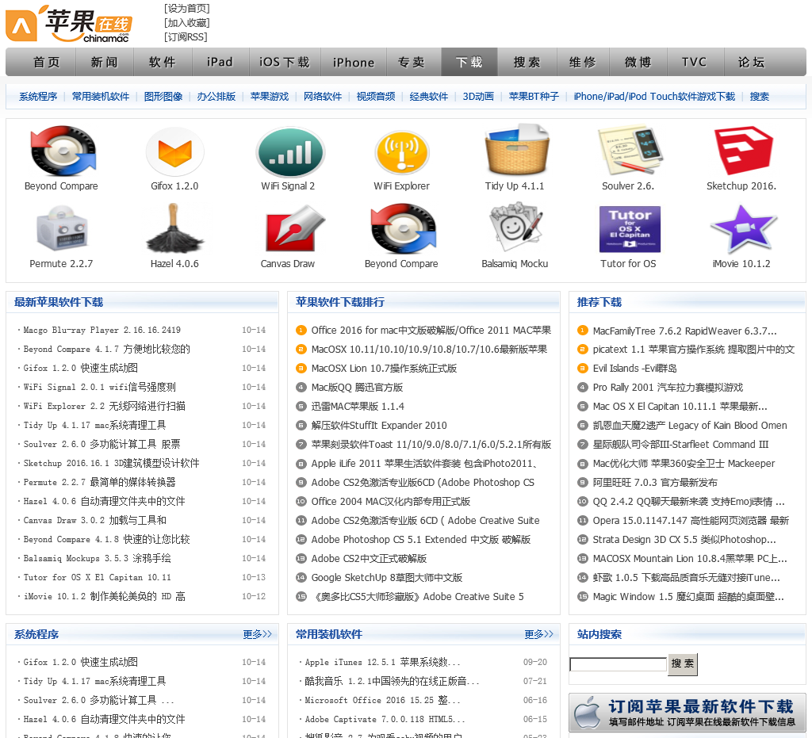812x738 pixels.
Task: Open the 办公排版 category link
Action: (216, 96)
